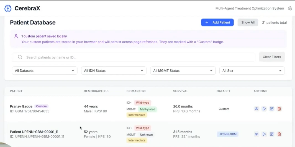
Task: Click ID UPENN_UPENN-GBM-00001_11 text
Action: click(37, 136)
